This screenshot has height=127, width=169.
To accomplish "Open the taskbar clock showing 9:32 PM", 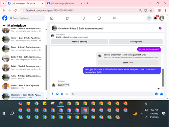I will point(154,113).
